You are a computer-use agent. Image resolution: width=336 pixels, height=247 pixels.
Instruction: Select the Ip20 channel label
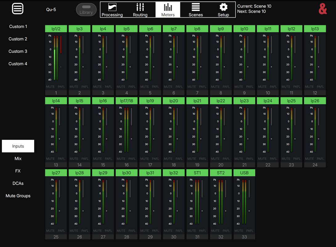click(x=174, y=101)
